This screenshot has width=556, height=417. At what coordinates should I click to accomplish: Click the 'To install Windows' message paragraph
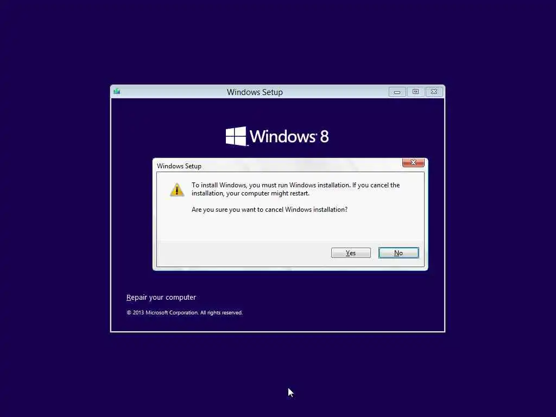point(295,189)
